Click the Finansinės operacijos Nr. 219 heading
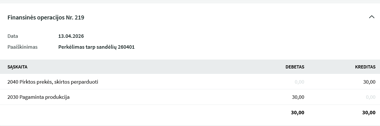This screenshot has width=380, height=126. [46, 17]
